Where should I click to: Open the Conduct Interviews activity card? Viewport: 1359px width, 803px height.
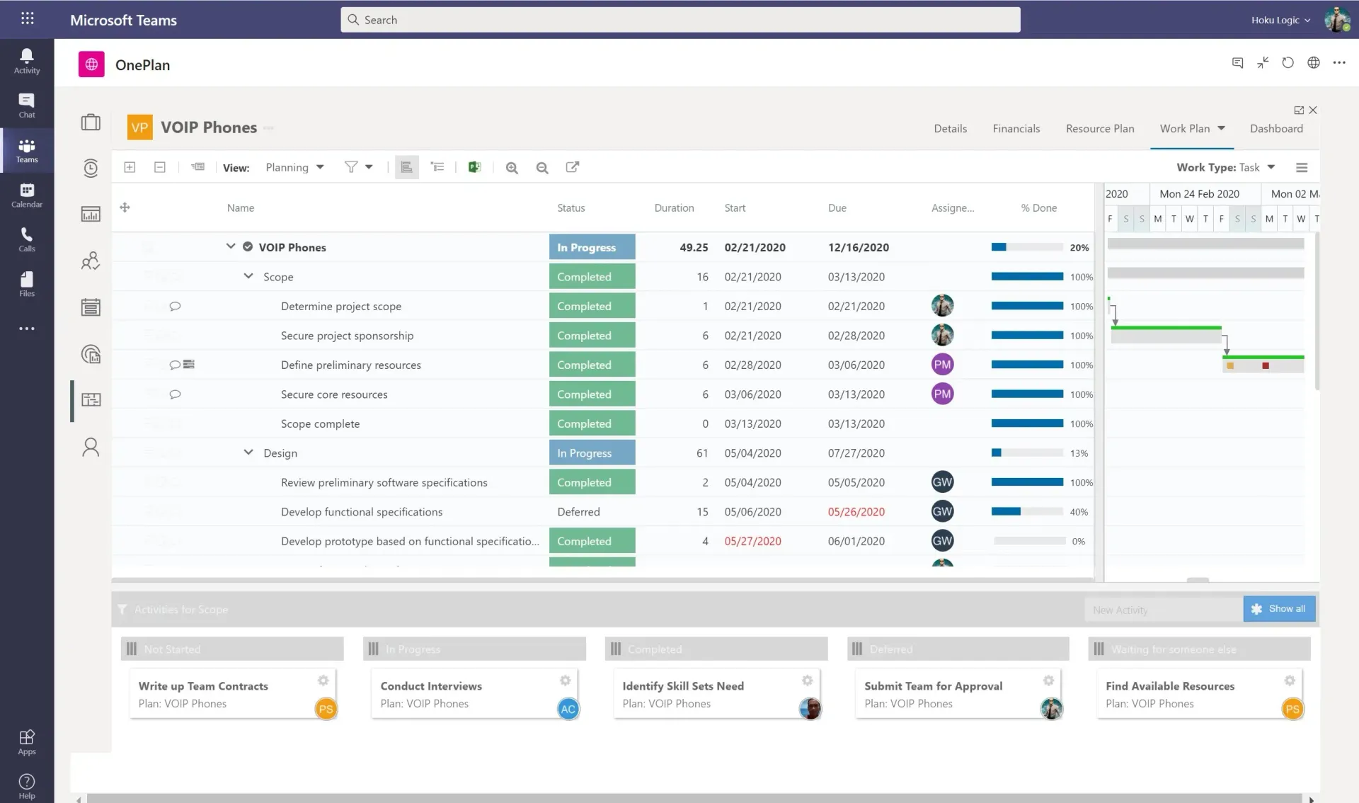click(431, 686)
